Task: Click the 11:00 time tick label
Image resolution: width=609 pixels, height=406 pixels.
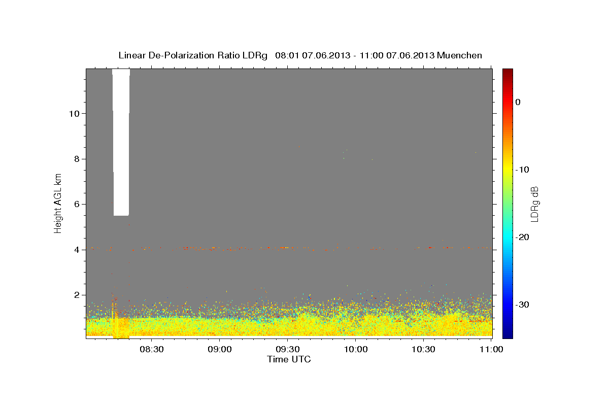Action: point(491,349)
